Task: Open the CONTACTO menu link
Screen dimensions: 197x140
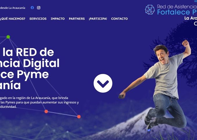Action: (119, 19)
